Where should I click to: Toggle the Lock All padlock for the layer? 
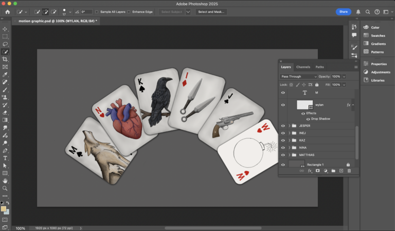point(317,85)
